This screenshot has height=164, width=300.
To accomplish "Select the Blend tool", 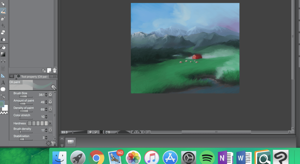I will [3, 40].
